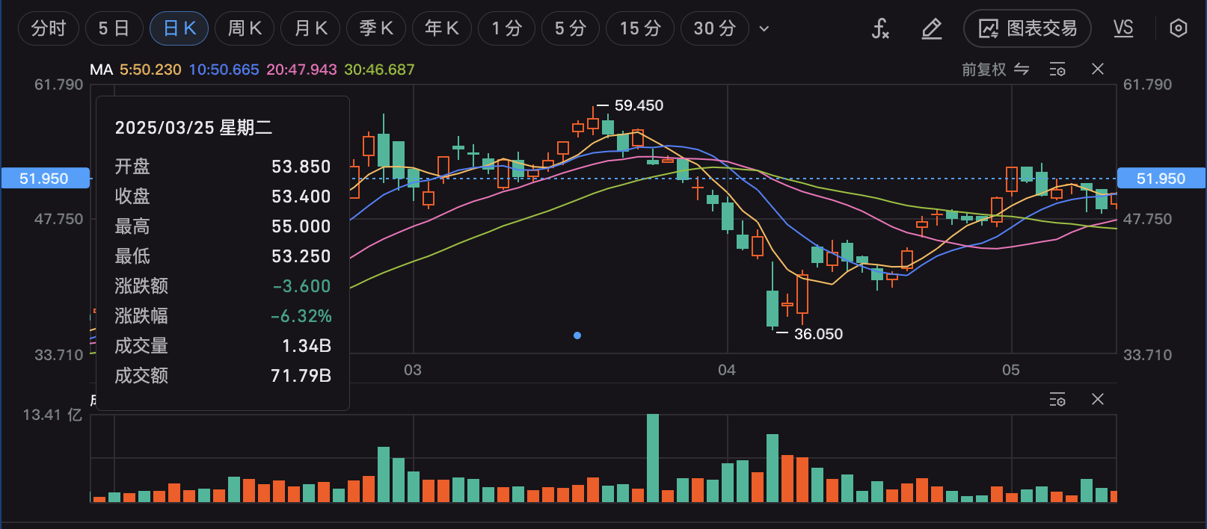This screenshot has height=529, width=1207.
Task: Click the 59.450 high price label
Action: point(639,105)
